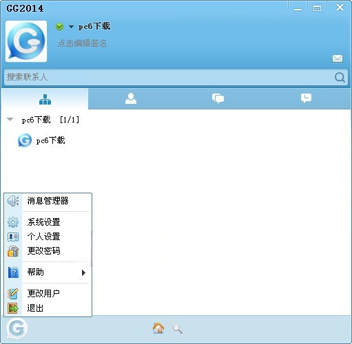The height and width of the screenshot is (344, 352).
Task: Click the bottom find magnifier icon
Action: click(x=177, y=328)
